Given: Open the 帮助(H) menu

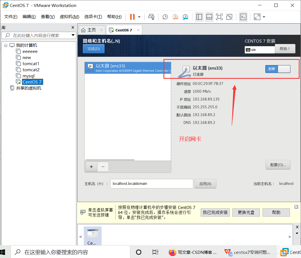Looking at the screenshot, I should coord(114,17).
